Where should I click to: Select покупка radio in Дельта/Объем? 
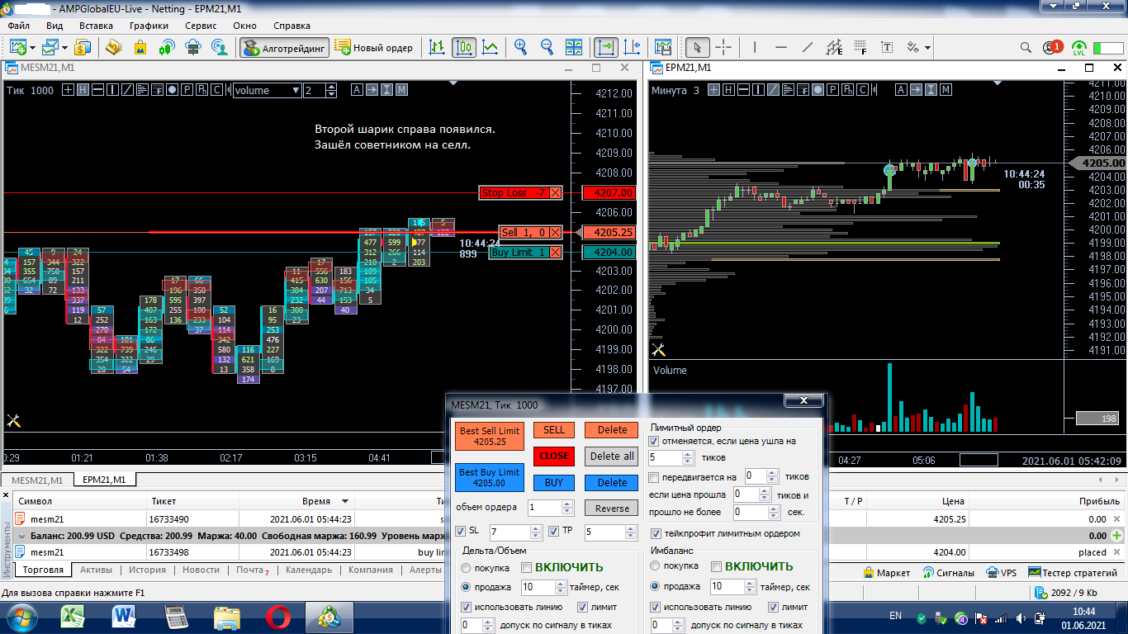[x=467, y=567]
